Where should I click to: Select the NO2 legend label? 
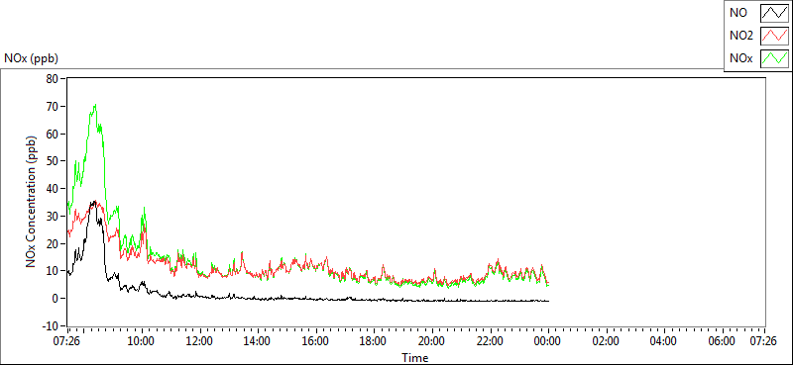point(741,36)
